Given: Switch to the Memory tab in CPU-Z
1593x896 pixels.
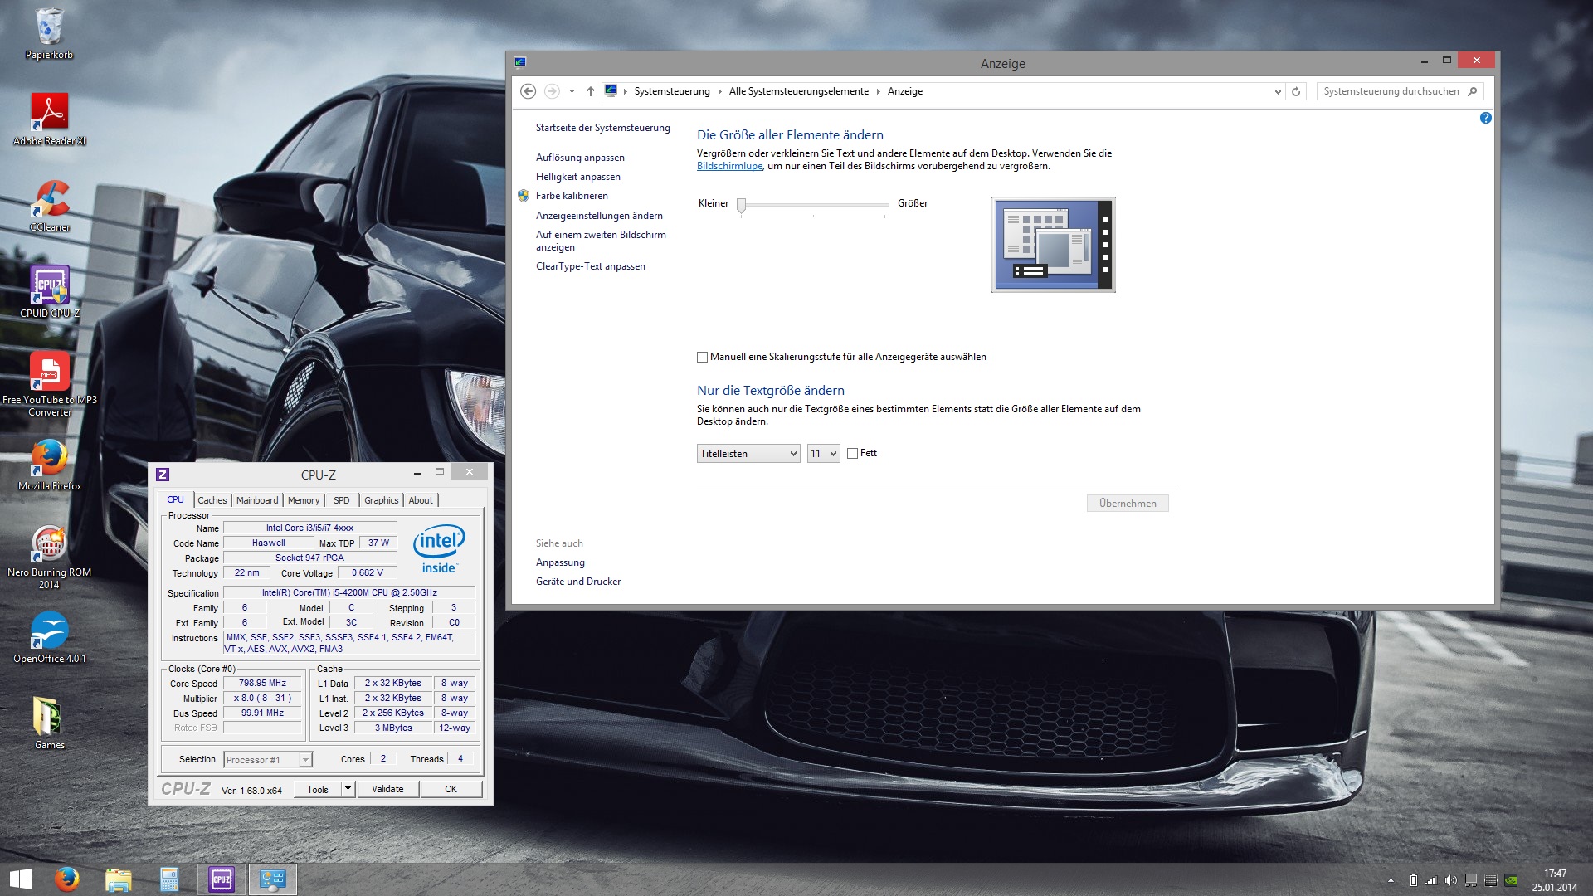Looking at the screenshot, I should [304, 500].
